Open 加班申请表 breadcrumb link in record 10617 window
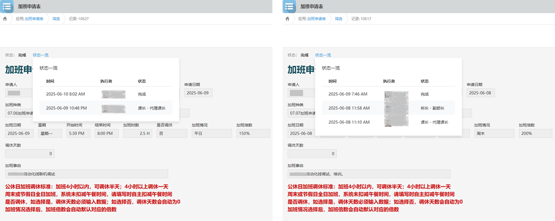 (x=316, y=19)
